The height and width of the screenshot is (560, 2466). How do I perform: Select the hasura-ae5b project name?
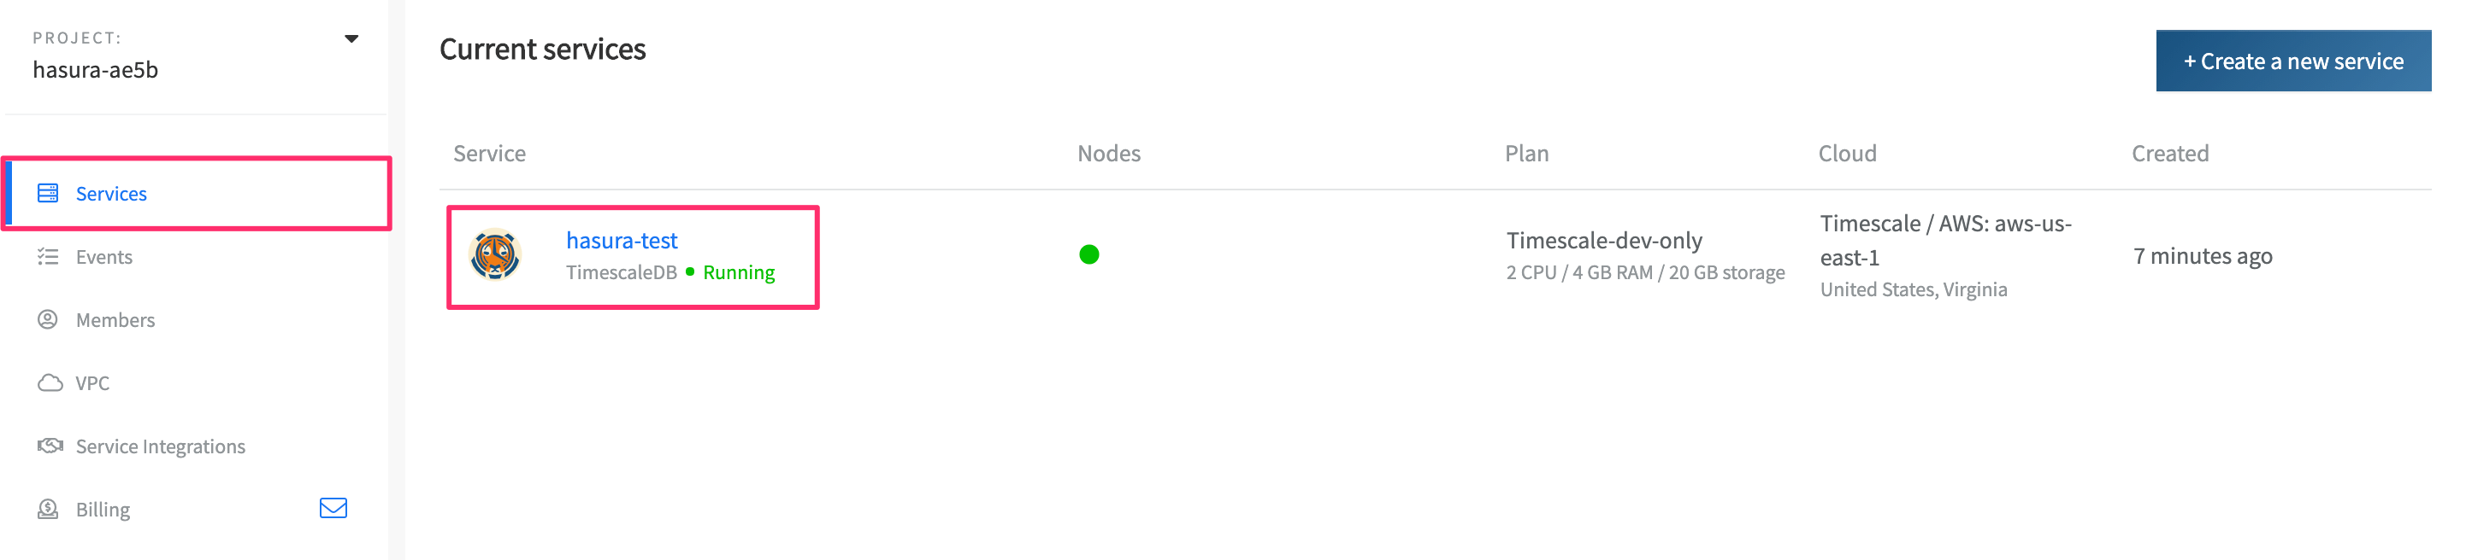pos(96,70)
